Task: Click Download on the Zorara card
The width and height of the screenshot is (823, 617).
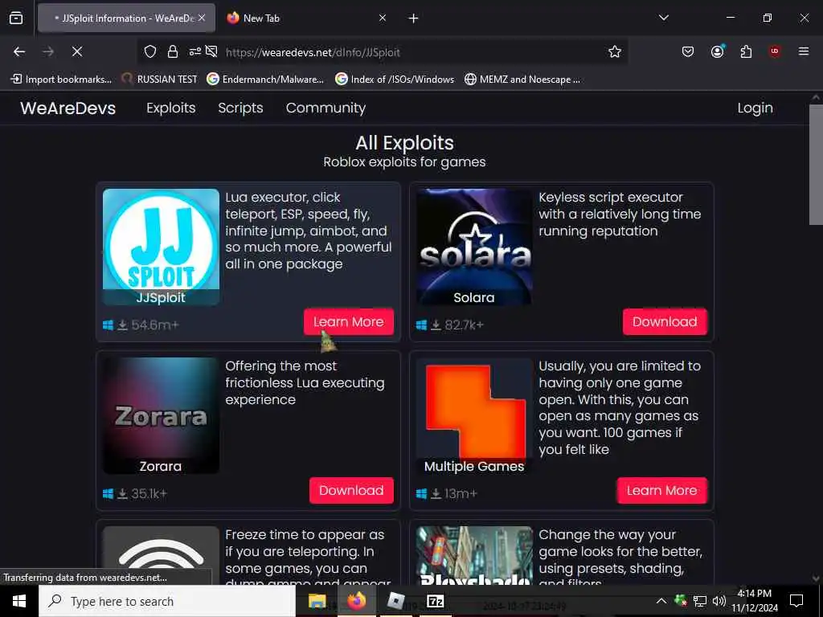Action: pyautogui.click(x=351, y=491)
